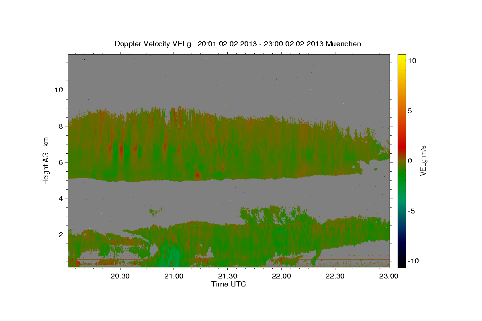Click the red velocity spot near 21:15 at 5 km
This screenshot has height=321, width=482.
(197, 175)
